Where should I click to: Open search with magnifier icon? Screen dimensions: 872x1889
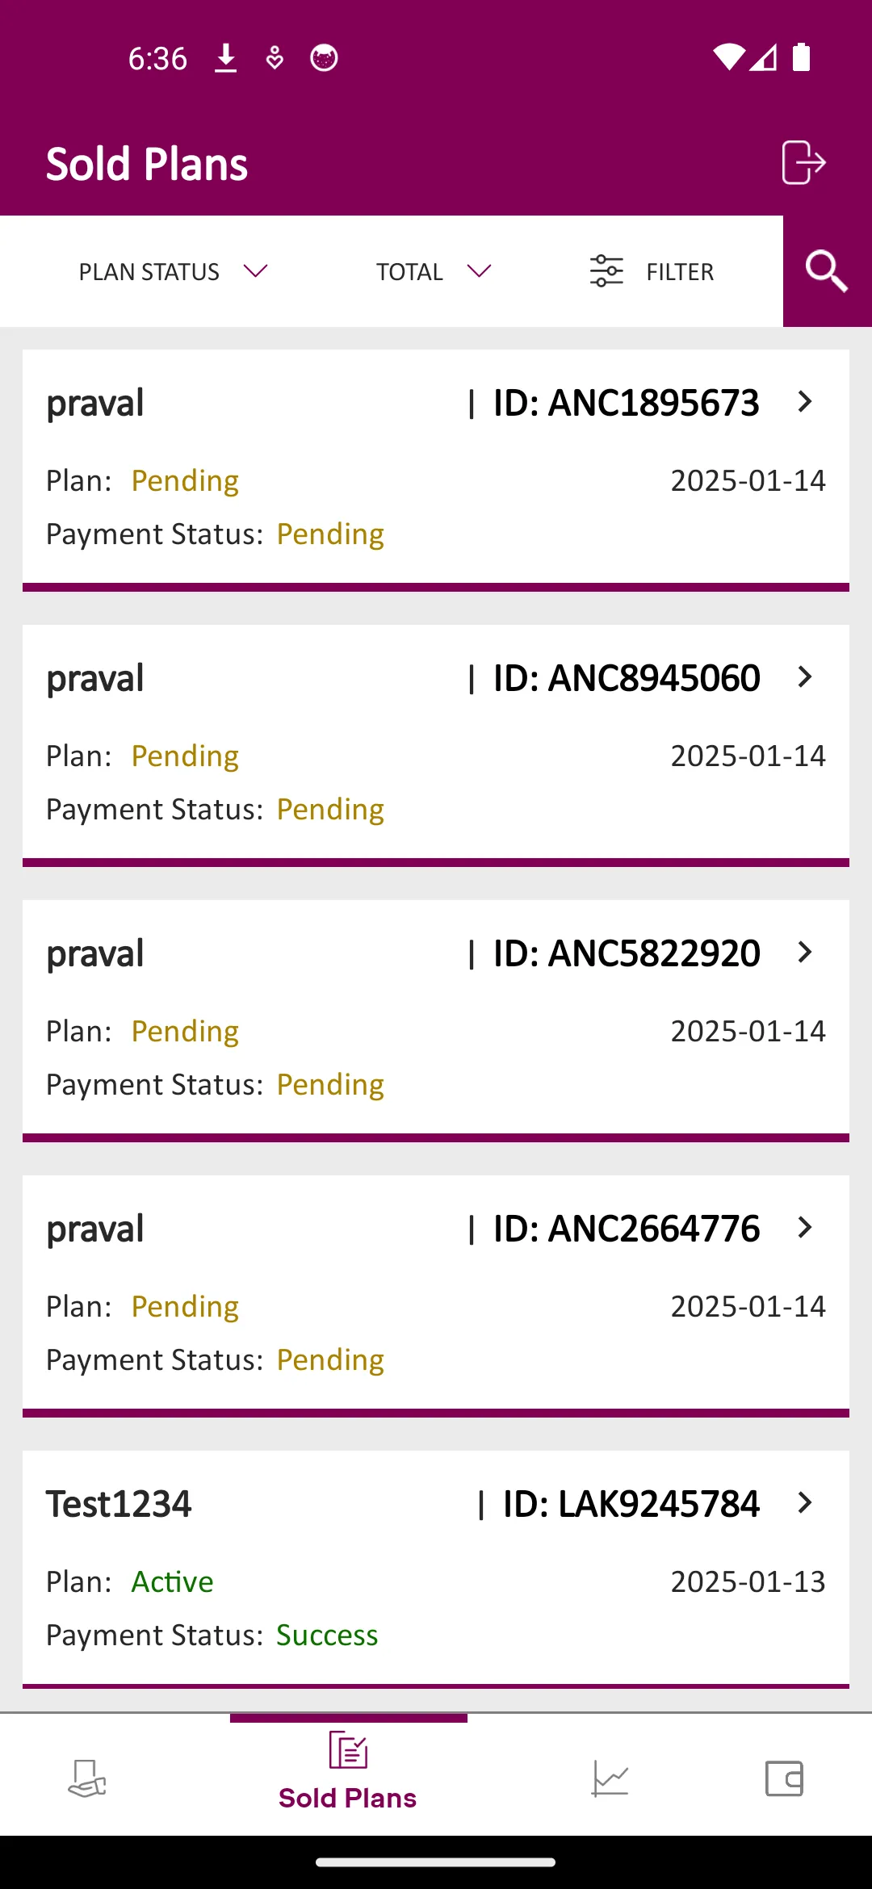tap(827, 271)
